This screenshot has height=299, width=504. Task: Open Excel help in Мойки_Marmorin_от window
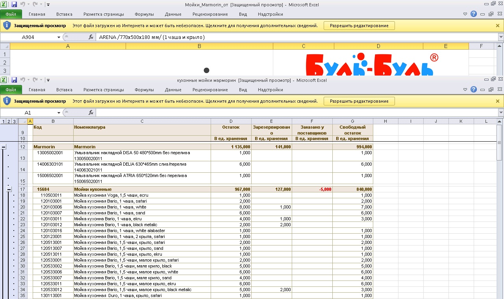474,14
